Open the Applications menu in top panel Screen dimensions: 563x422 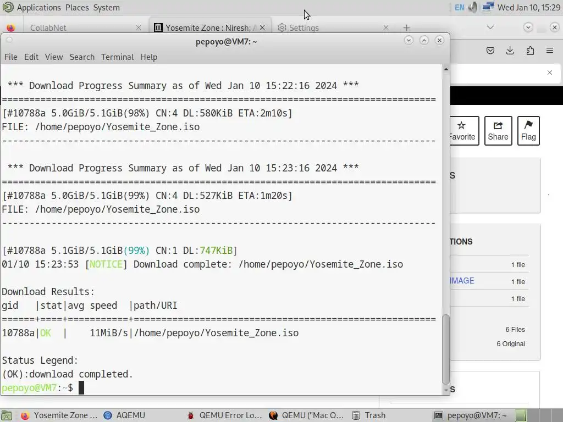39,8
